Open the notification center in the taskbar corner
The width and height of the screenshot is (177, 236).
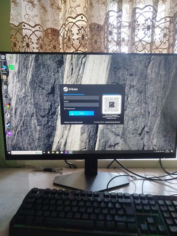tap(172, 151)
